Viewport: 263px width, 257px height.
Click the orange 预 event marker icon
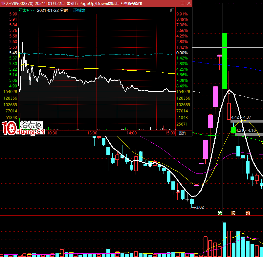tap(248, 213)
